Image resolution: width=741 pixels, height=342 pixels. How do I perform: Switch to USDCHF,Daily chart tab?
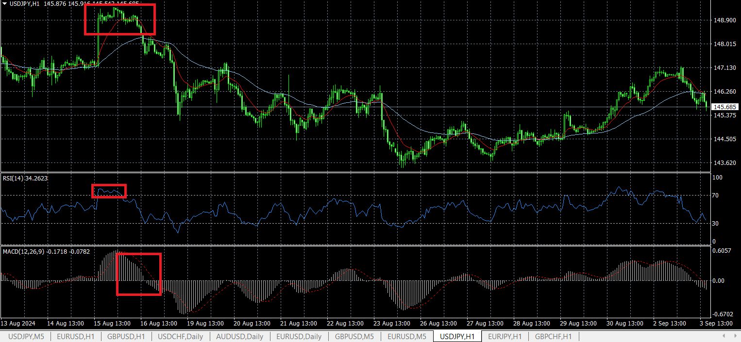click(x=181, y=336)
